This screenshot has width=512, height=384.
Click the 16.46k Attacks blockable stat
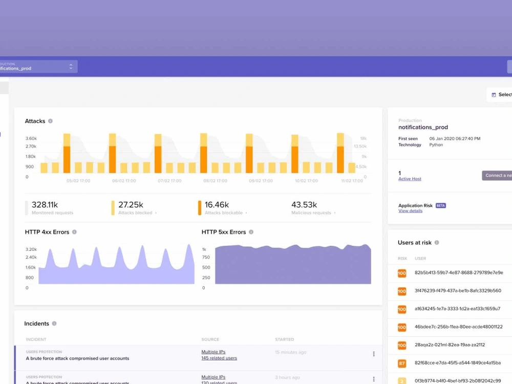[x=222, y=208]
